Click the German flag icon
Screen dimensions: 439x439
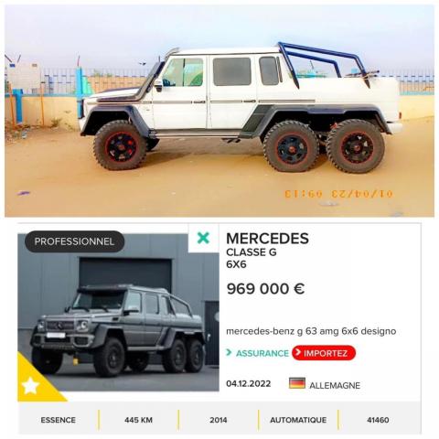tap(297, 383)
